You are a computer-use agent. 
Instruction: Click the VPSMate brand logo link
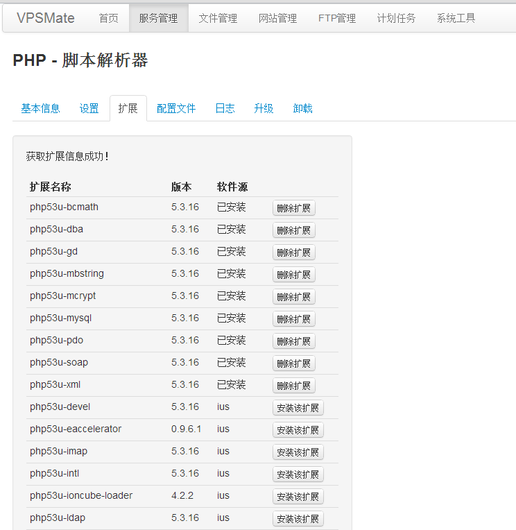45,18
